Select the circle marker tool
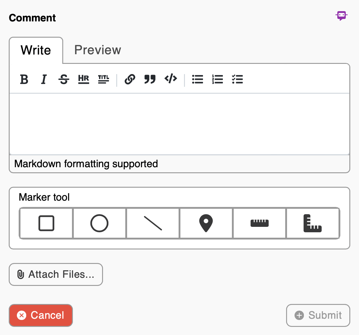The width and height of the screenshot is (359, 335). click(x=99, y=223)
